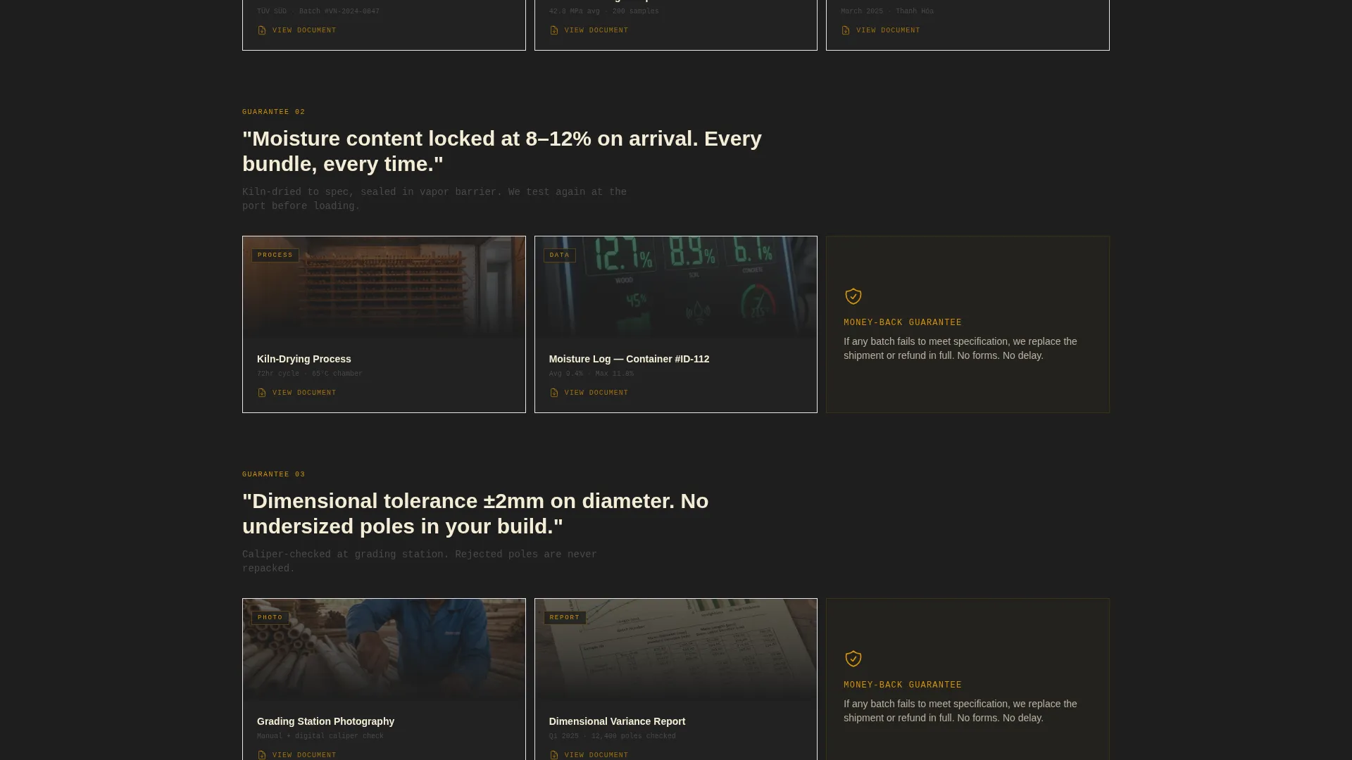Select the kiln chamber thumbnail image
1352x760 pixels.
click(384, 287)
